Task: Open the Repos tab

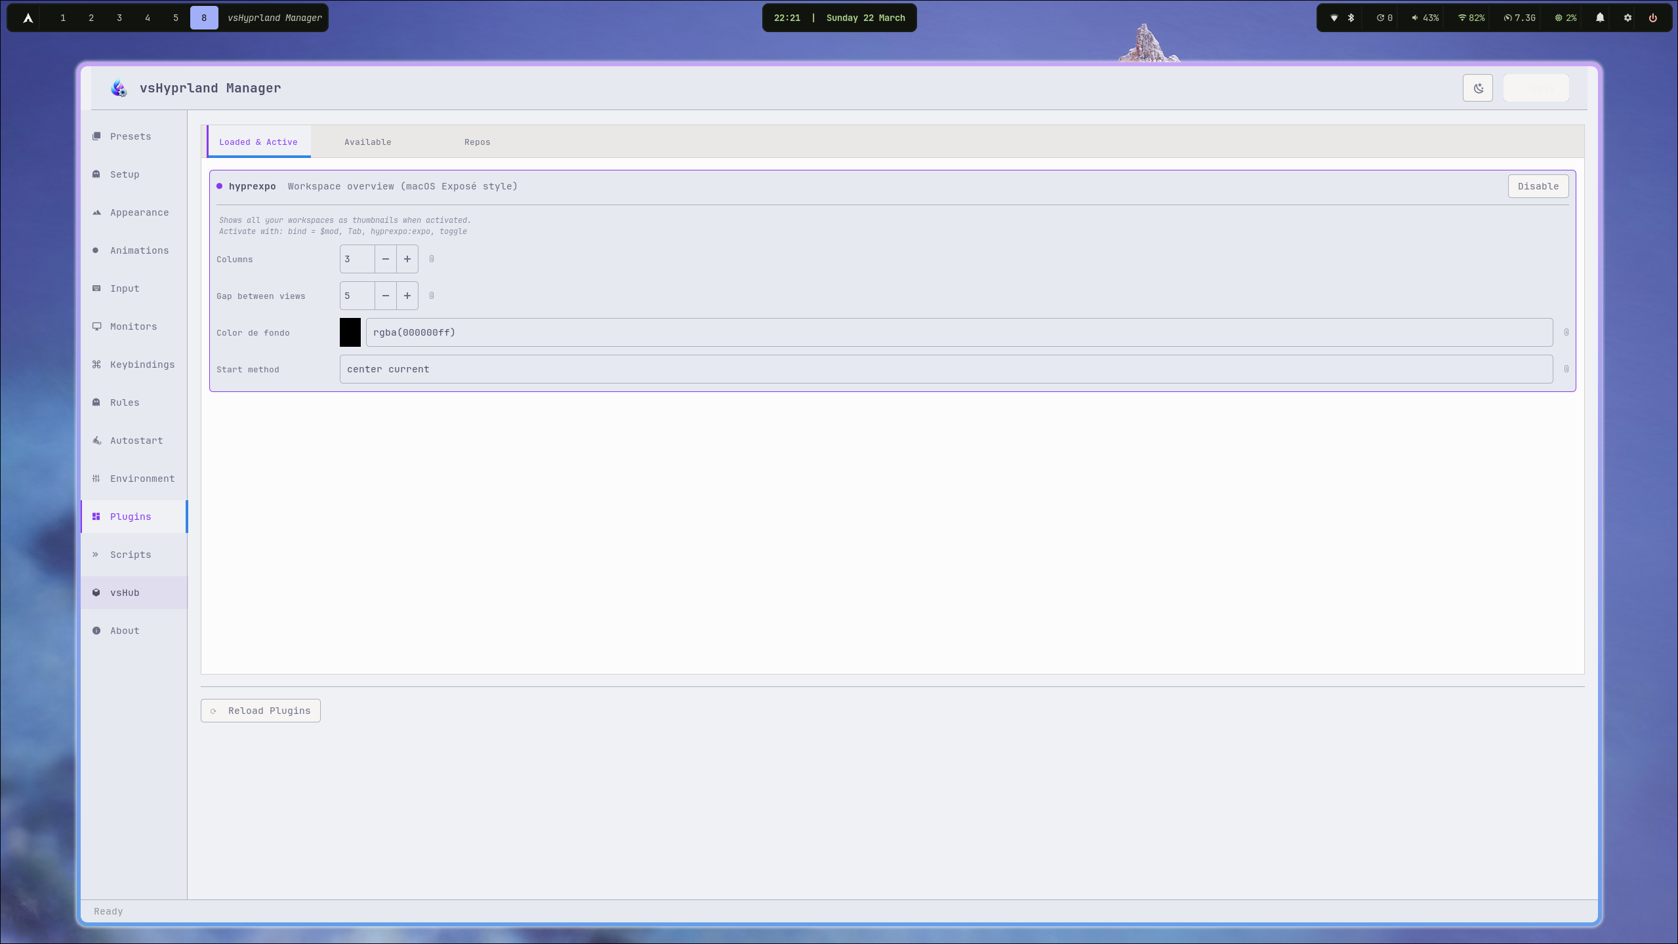Action: point(478,142)
